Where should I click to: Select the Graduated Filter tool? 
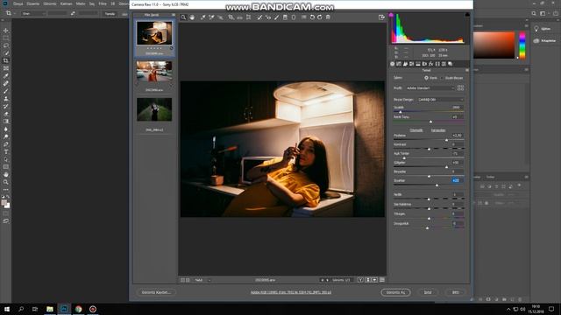coord(285,17)
